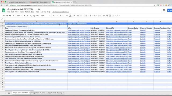Image resolution: width=172 pixels, height=96 pixels.
Task: Click 'All changes saved in Drive' link
Action: (60, 12)
